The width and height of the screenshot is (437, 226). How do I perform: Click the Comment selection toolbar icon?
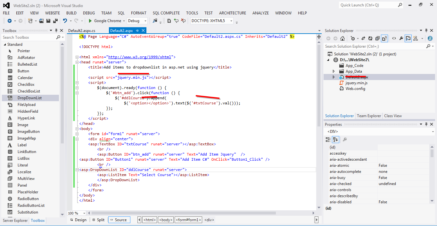point(176,21)
